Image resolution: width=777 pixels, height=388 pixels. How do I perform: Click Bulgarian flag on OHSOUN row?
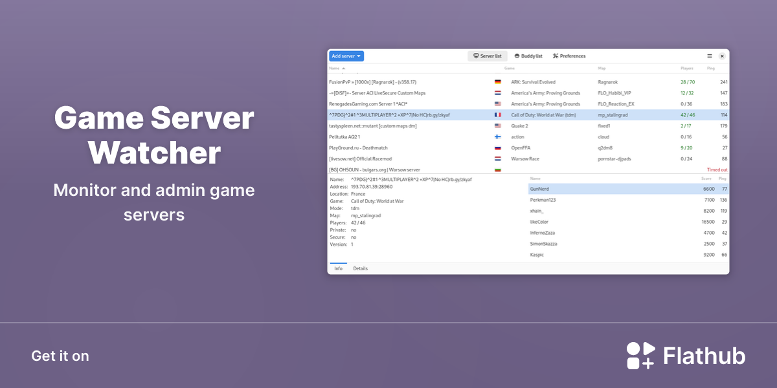click(x=498, y=170)
